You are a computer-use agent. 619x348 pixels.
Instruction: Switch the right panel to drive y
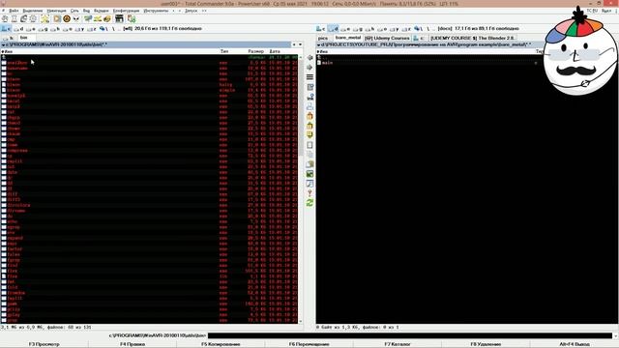[x=395, y=29]
